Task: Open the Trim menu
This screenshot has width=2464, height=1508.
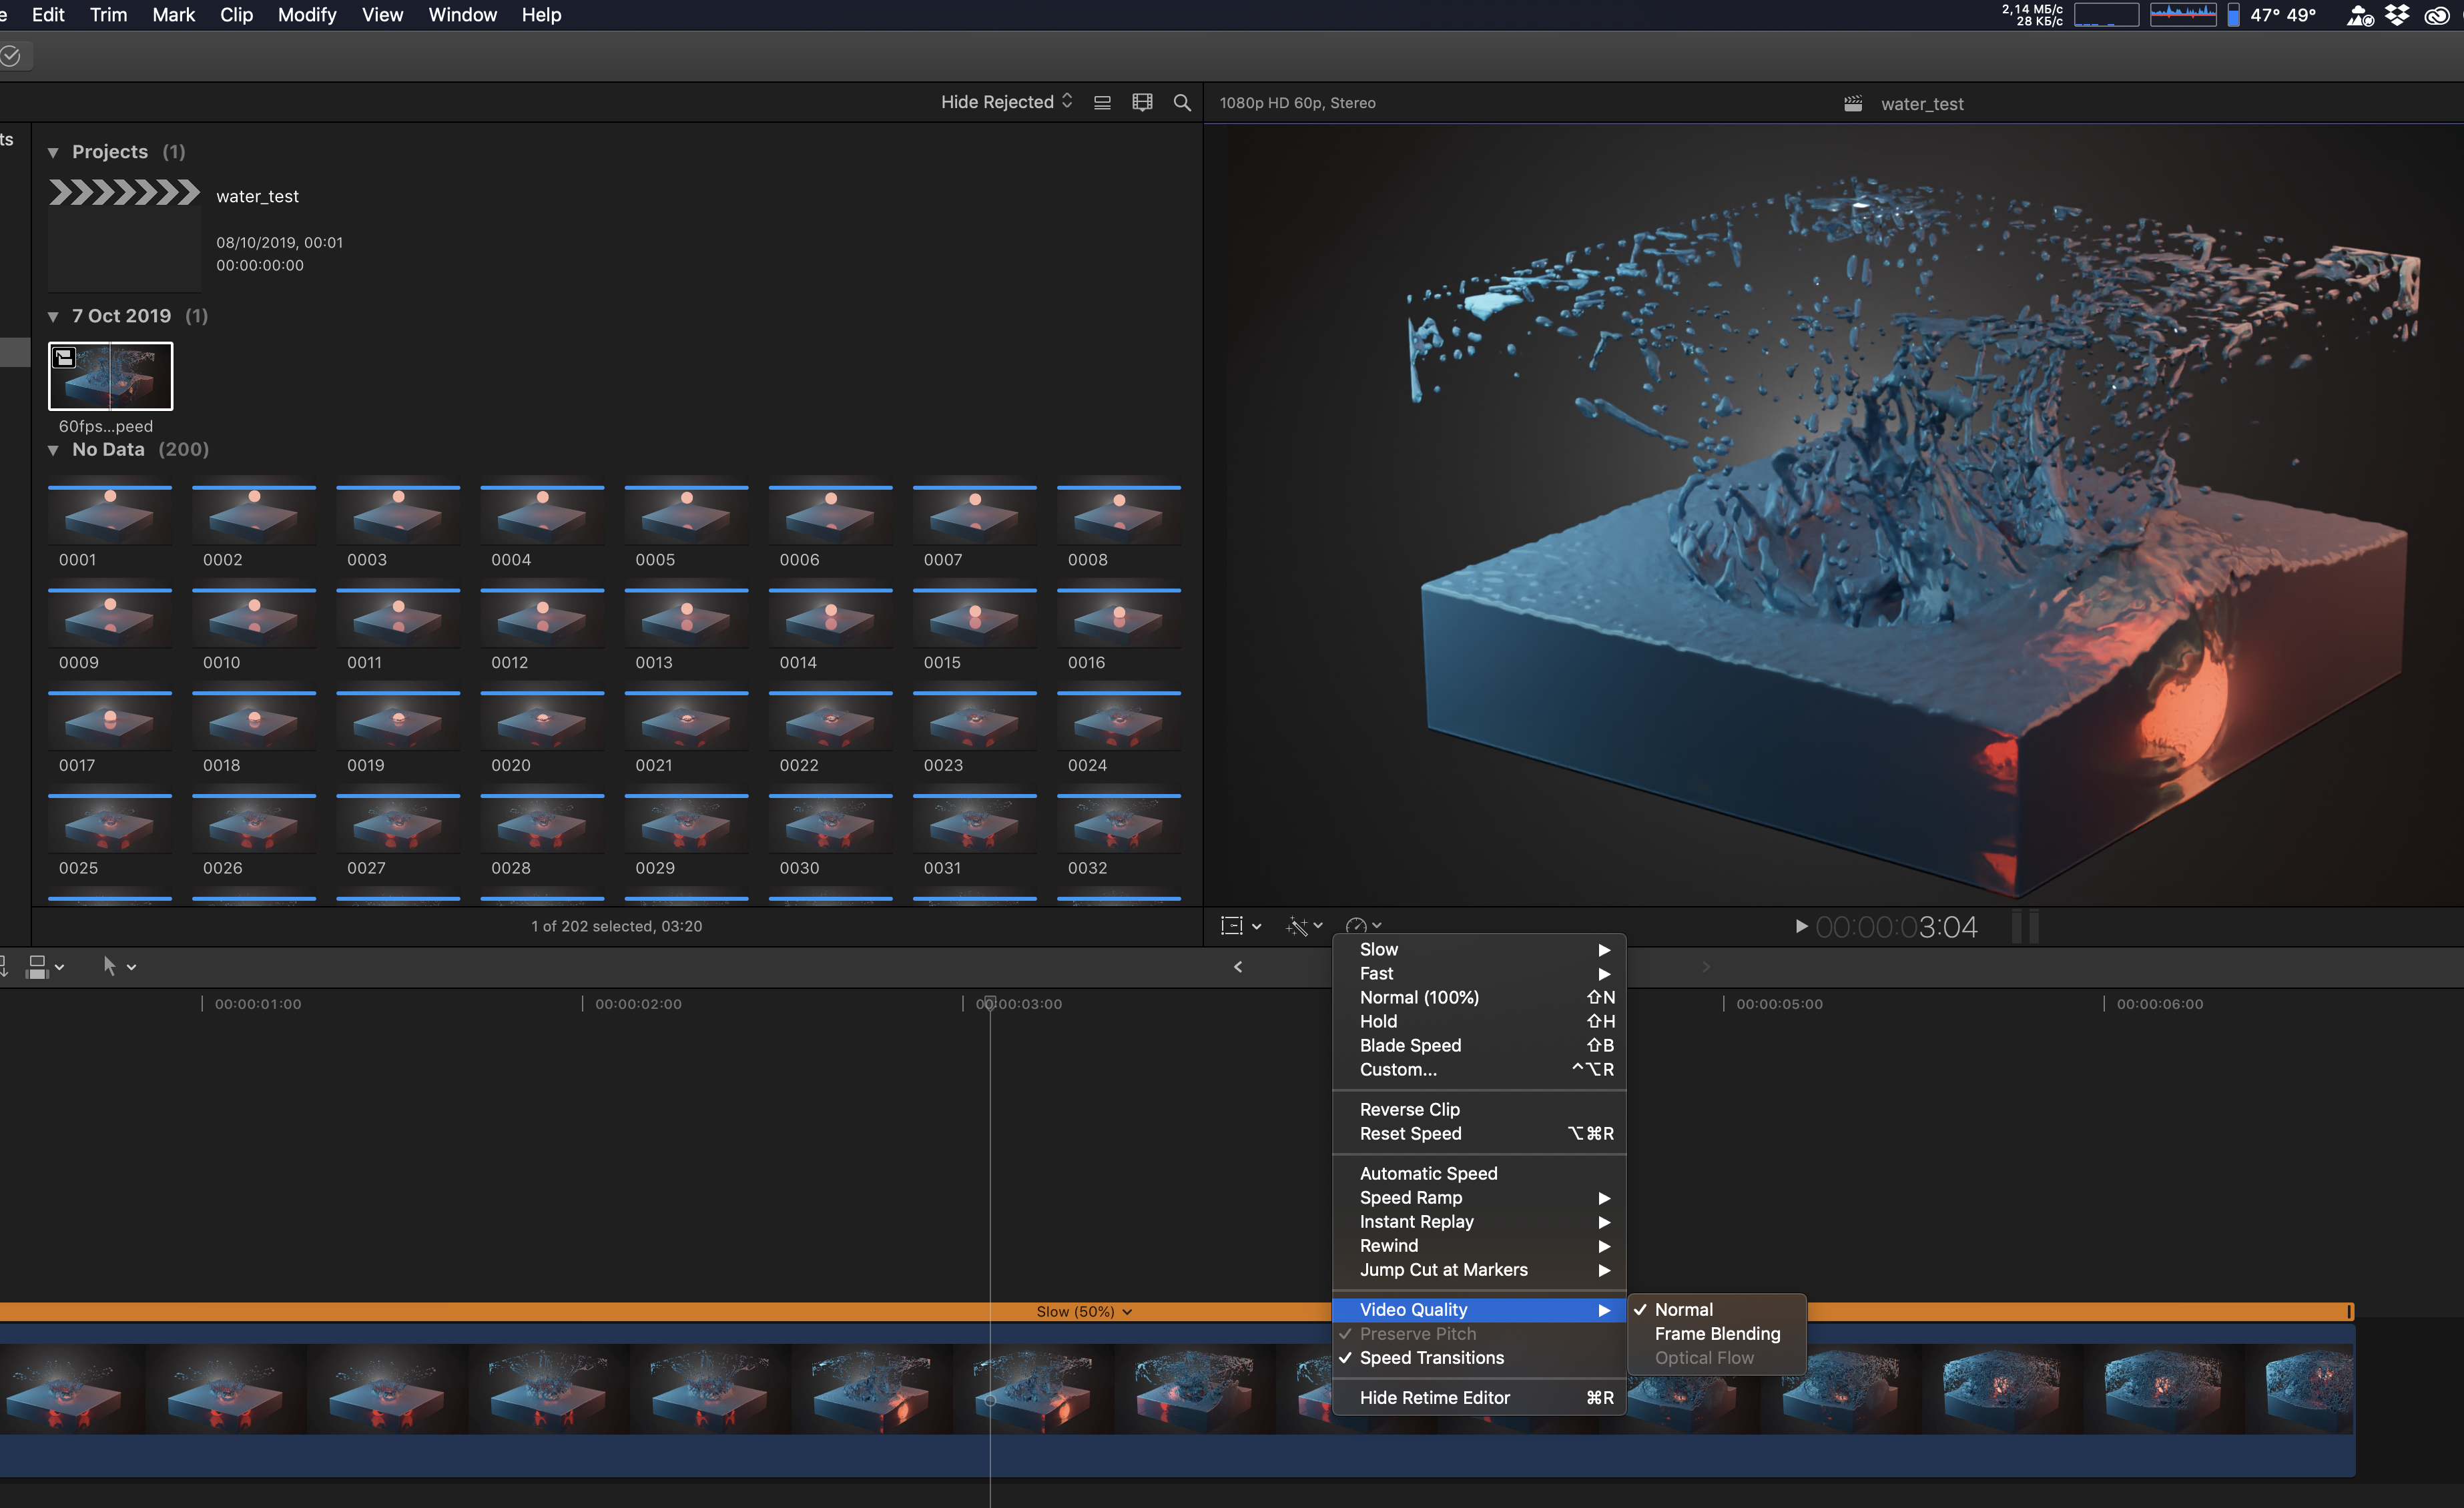Action: click(108, 15)
